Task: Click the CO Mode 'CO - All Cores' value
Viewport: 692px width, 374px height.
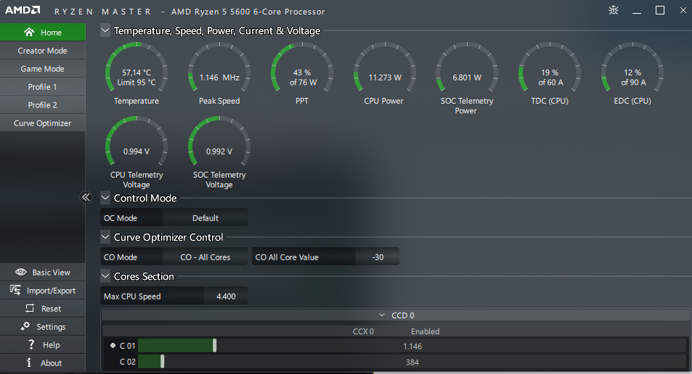Action: tap(205, 257)
